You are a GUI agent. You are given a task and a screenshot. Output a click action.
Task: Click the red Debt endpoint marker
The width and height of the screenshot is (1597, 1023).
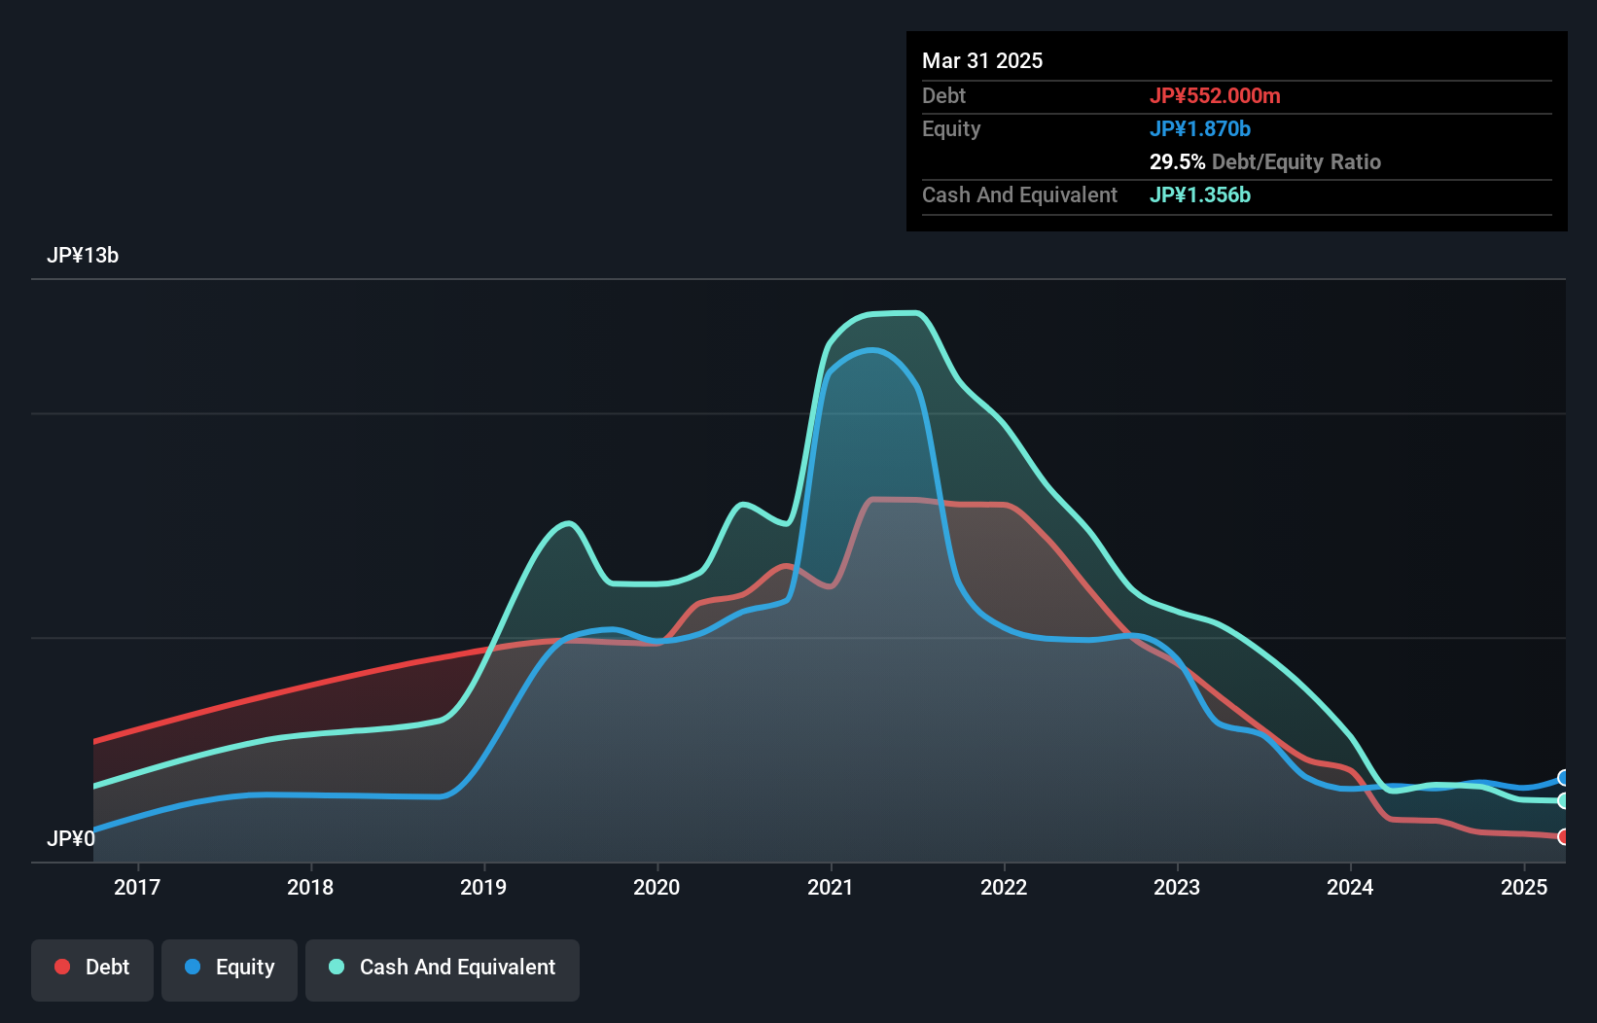[x=1564, y=837]
